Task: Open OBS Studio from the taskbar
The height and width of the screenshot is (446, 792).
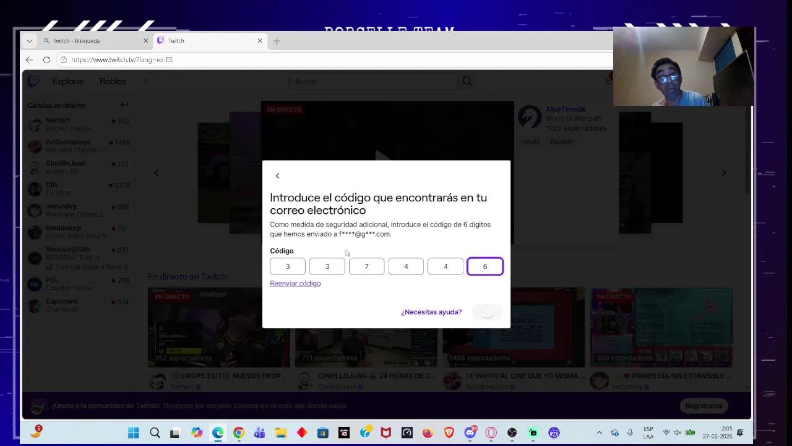Action: pos(512,433)
